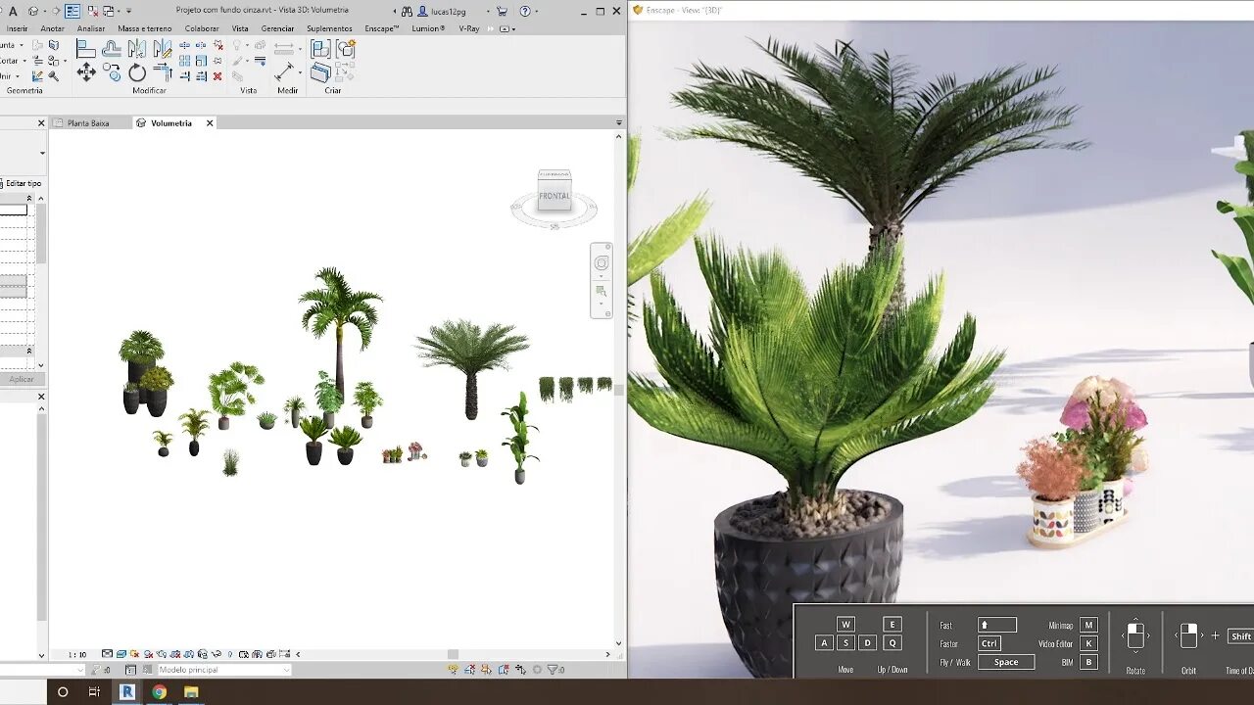Click the Align tool icon
This screenshot has width=1254, height=705.
tap(86, 49)
